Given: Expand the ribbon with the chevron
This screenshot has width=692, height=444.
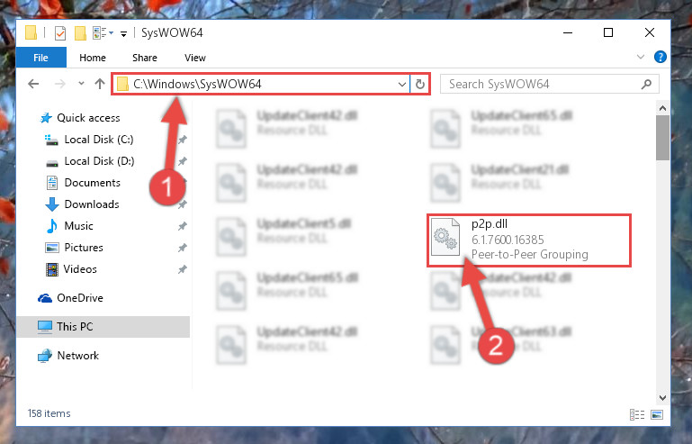Looking at the screenshot, I should click(x=641, y=57).
